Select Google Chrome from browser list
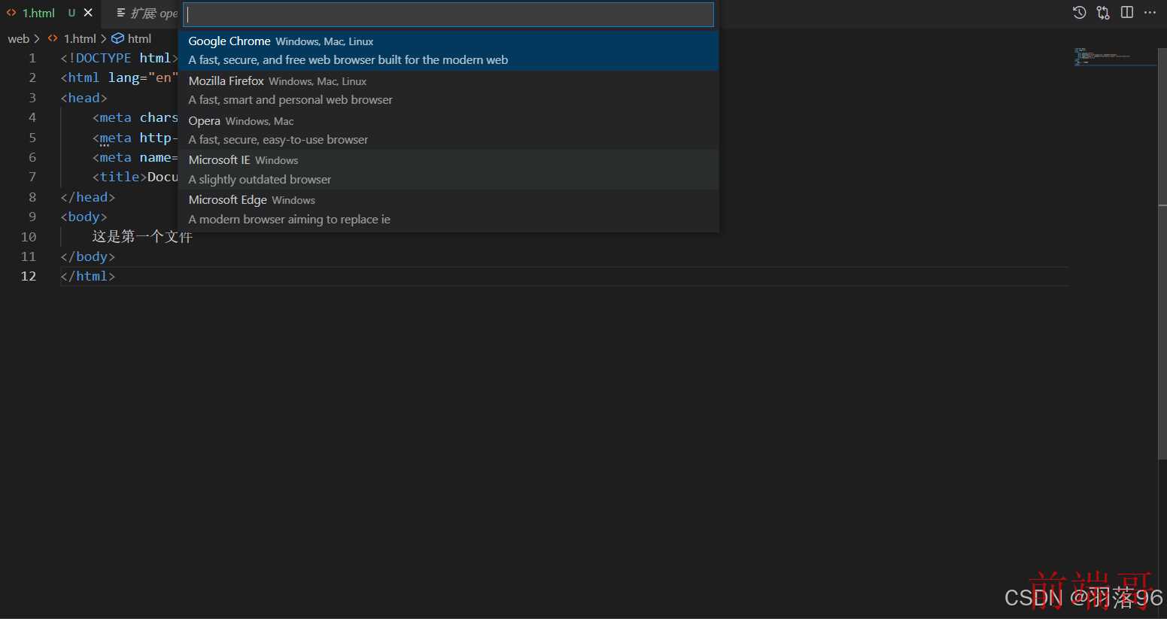1167x619 pixels. point(448,50)
